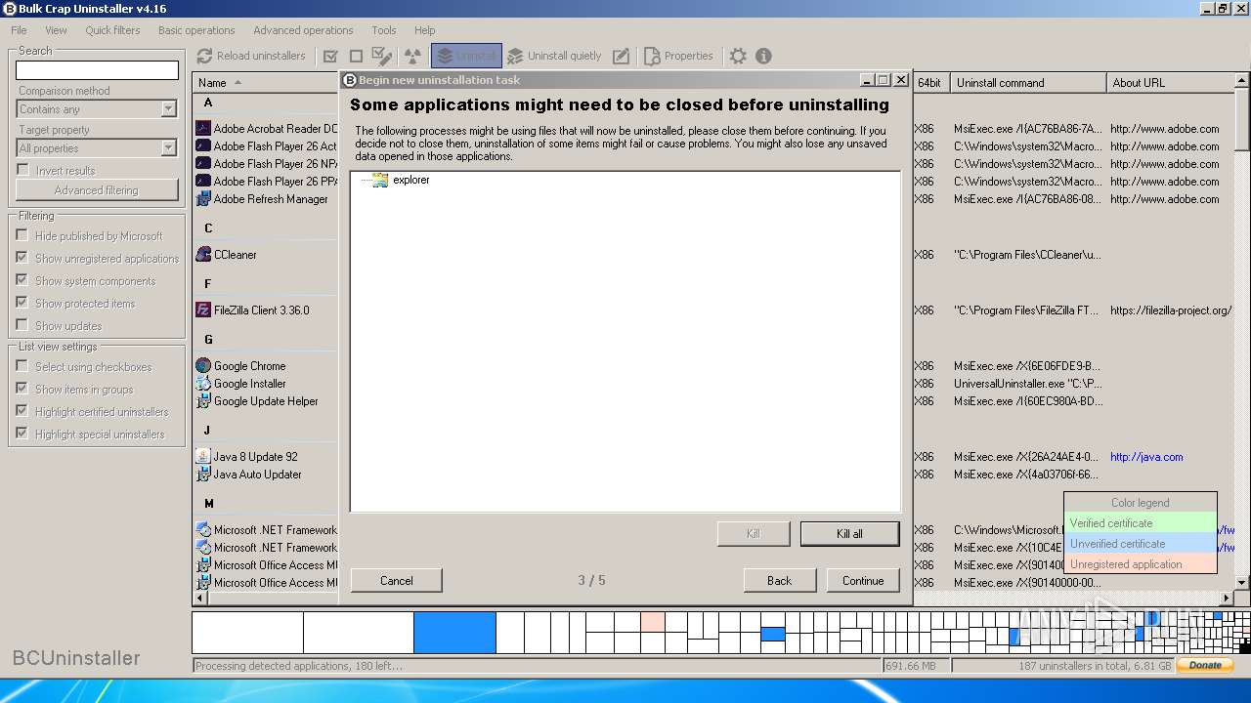This screenshot has width=1251, height=703.
Task: Toggle Show unregistered applications
Action: click(x=22, y=258)
